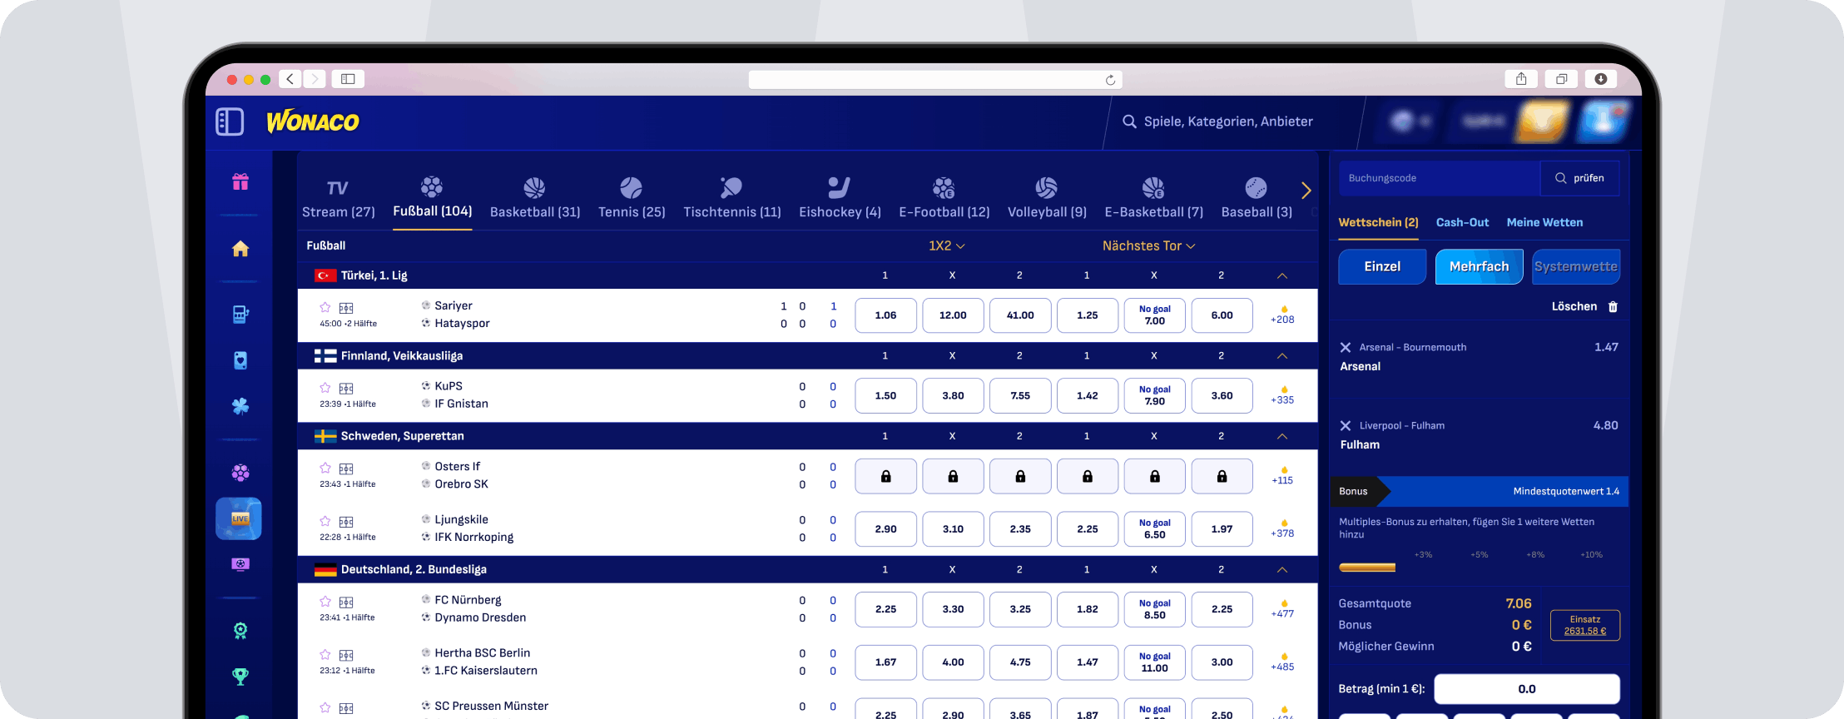Open +477 more markets for FC Nürnberg
The image size is (1844, 719).
(x=1282, y=609)
